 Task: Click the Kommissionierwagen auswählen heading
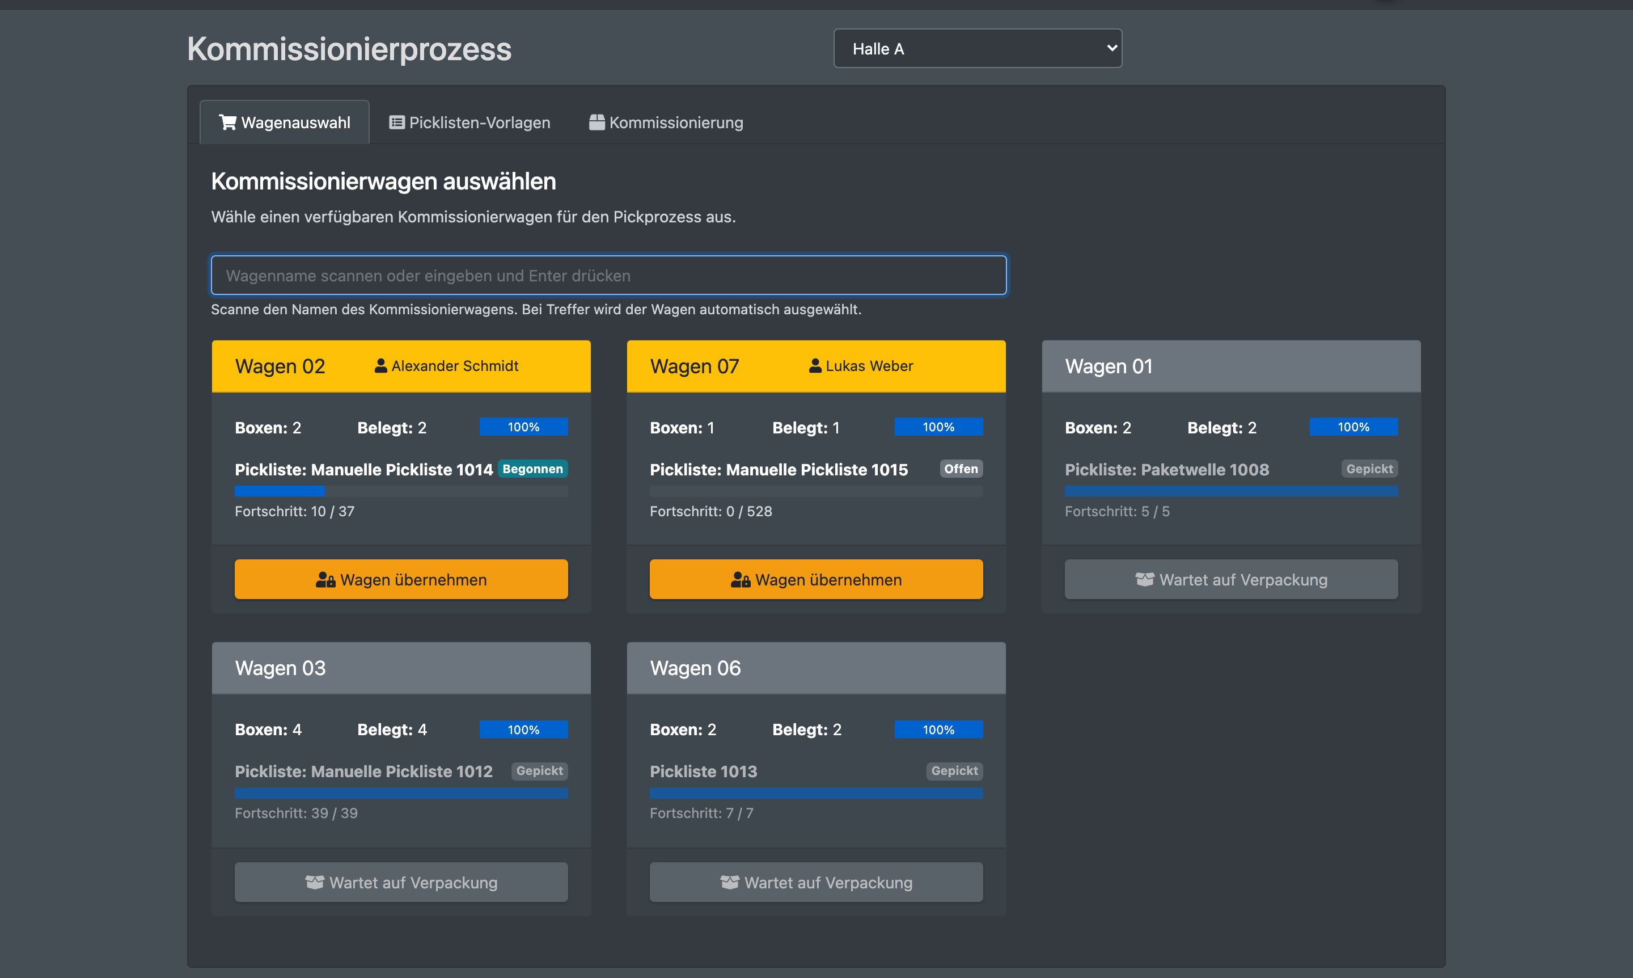[383, 181]
